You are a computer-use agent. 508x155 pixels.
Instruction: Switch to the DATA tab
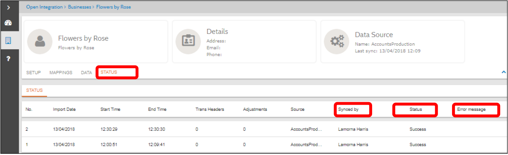86,72
